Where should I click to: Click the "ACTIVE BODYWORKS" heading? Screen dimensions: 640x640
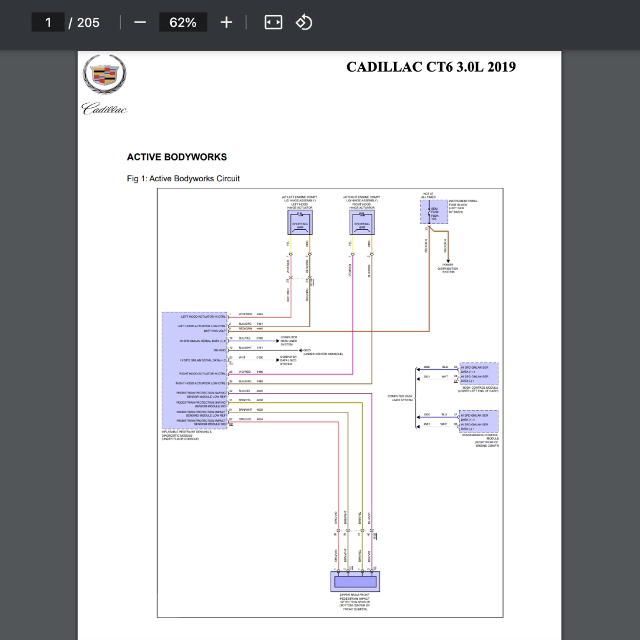tap(177, 157)
